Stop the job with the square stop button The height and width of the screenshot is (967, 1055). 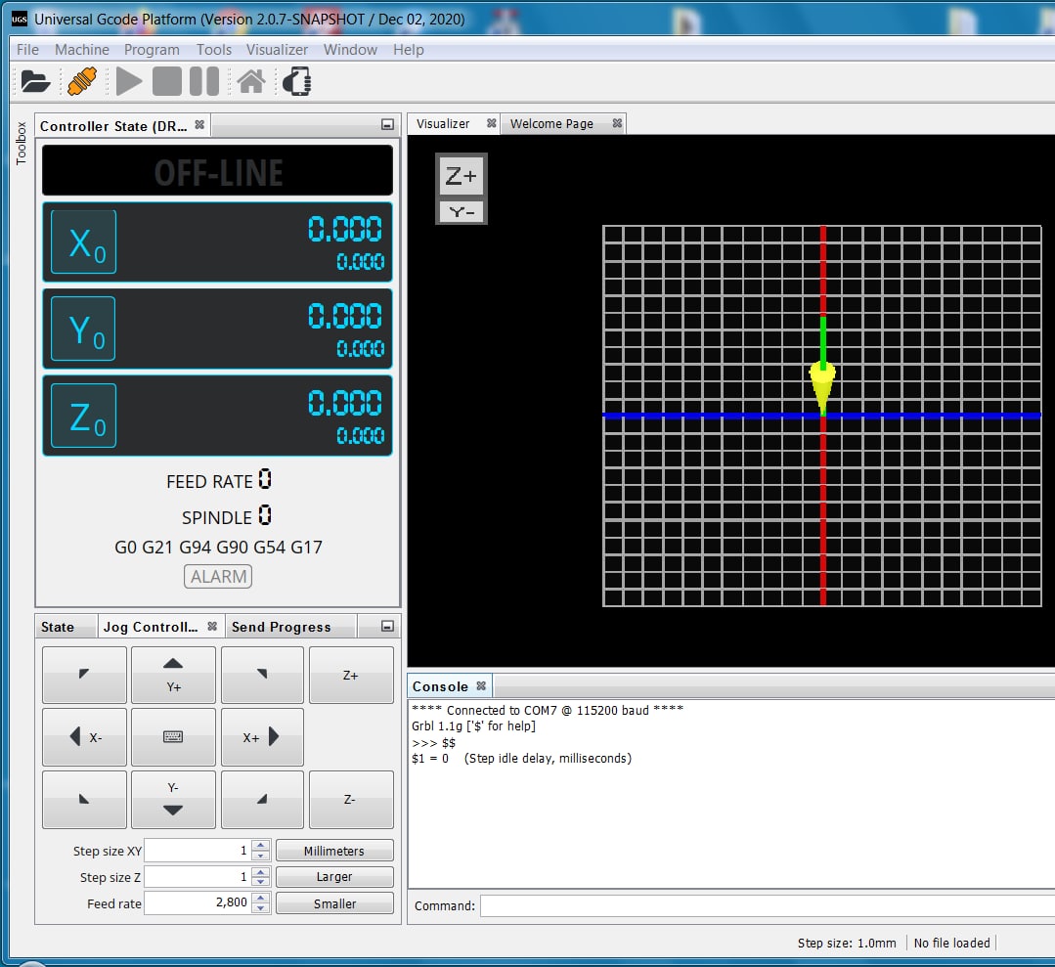tap(167, 81)
